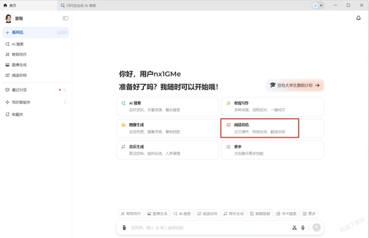The height and width of the screenshot is (238, 369).
Task: Open the 更多 card showing more skills
Action: [272, 150]
